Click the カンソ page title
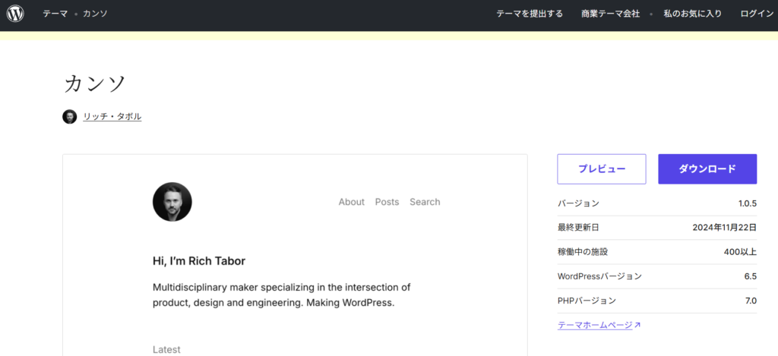The image size is (778, 356). [94, 83]
